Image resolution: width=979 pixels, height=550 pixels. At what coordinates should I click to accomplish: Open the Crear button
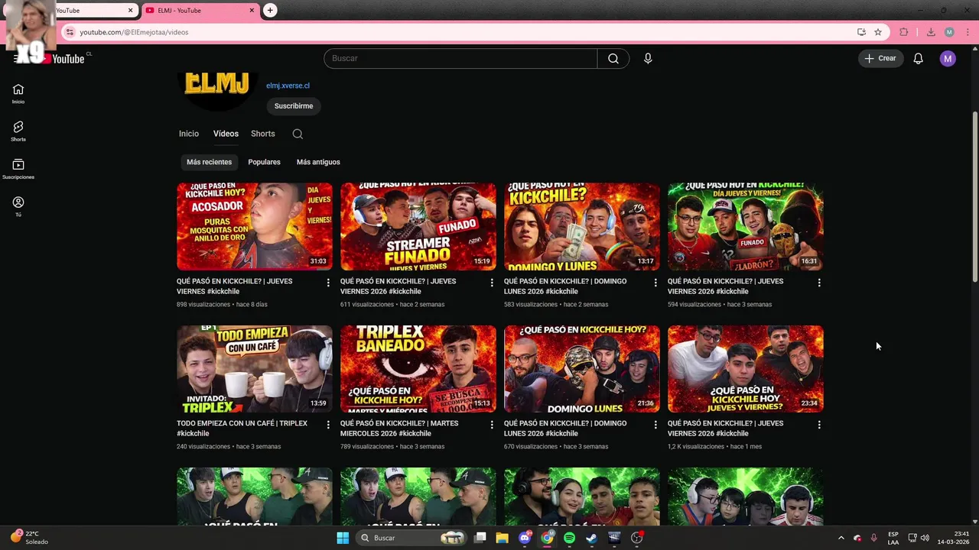[x=880, y=59]
